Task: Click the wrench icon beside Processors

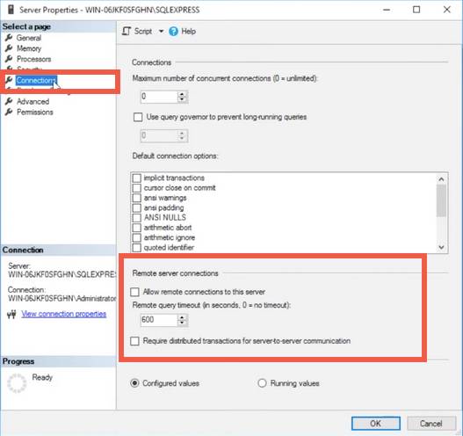Action: (9, 59)
